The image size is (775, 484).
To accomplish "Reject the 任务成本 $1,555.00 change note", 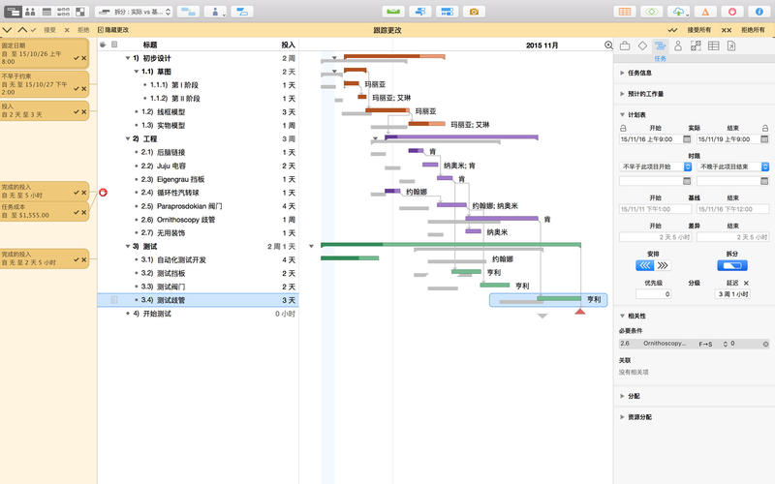I will [84, 212].
